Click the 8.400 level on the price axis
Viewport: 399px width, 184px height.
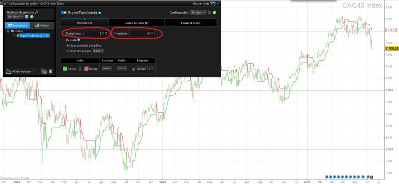pyautogui.click(x=389, y=7)
